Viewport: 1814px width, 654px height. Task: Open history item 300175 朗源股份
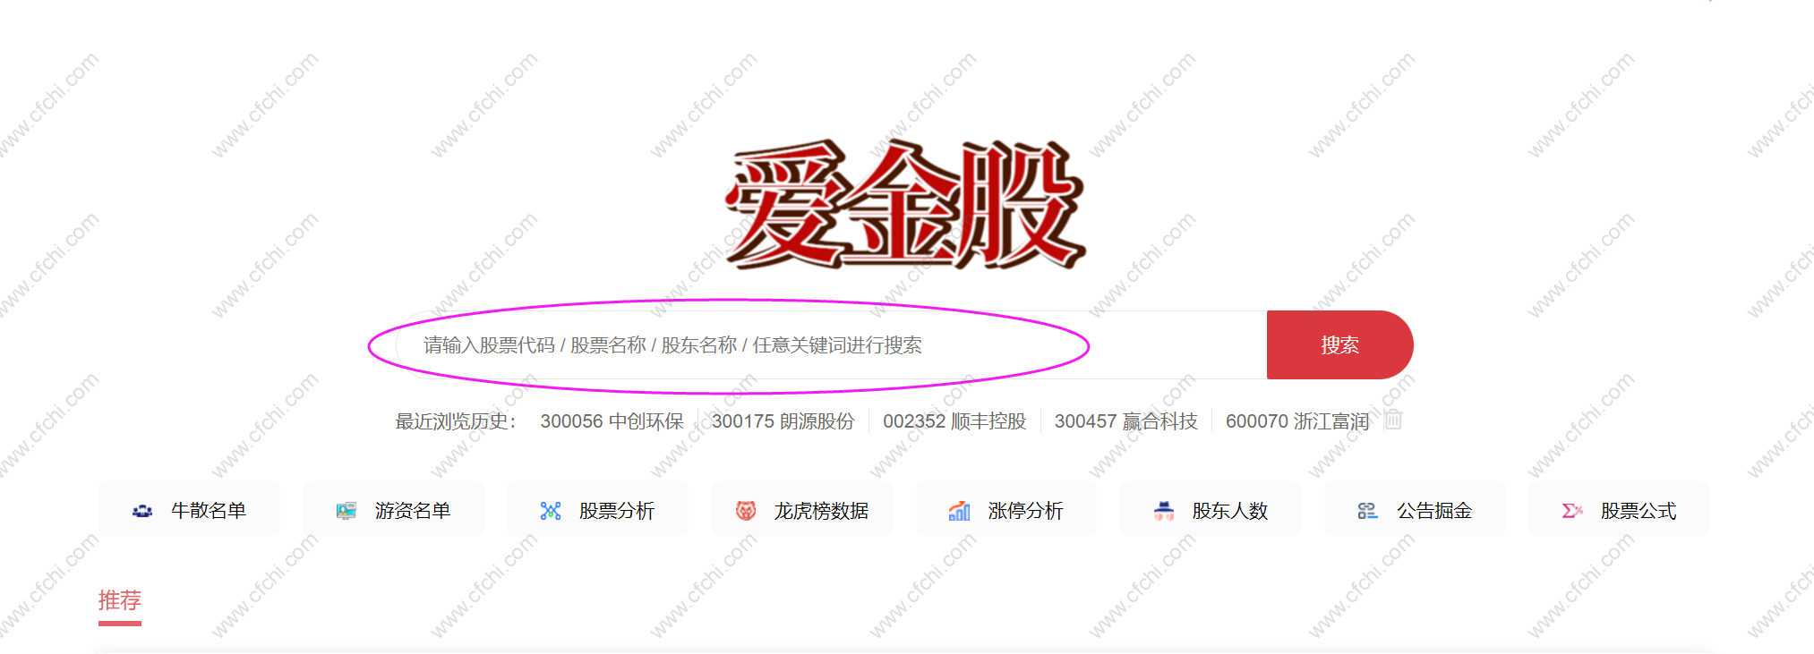783,421
